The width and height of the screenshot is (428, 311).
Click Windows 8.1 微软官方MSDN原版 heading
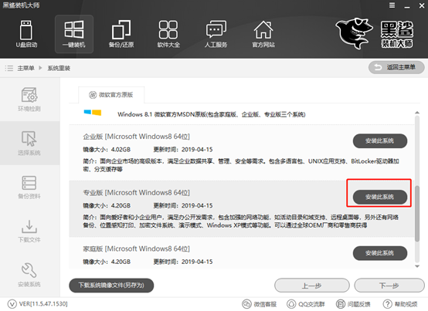tap(211, 114)
